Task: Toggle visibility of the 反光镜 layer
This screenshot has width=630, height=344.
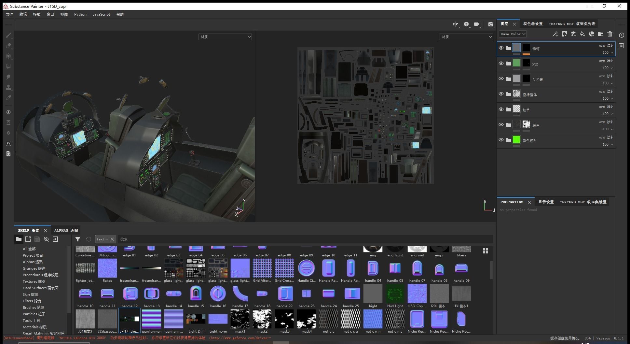Action: coord(501,79)
